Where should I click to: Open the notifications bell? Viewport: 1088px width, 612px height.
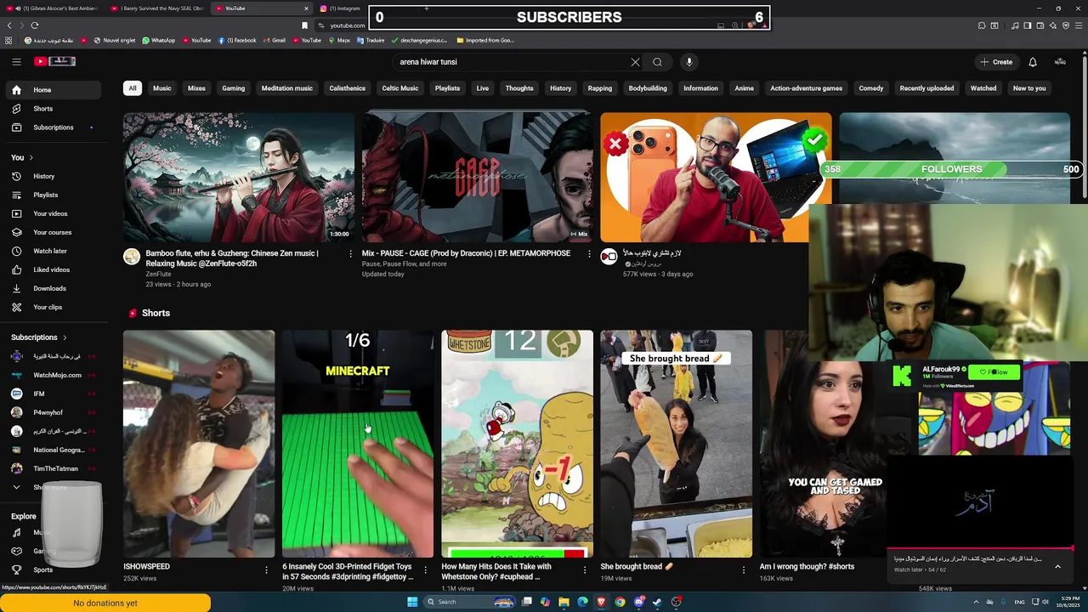[1033, 62]
